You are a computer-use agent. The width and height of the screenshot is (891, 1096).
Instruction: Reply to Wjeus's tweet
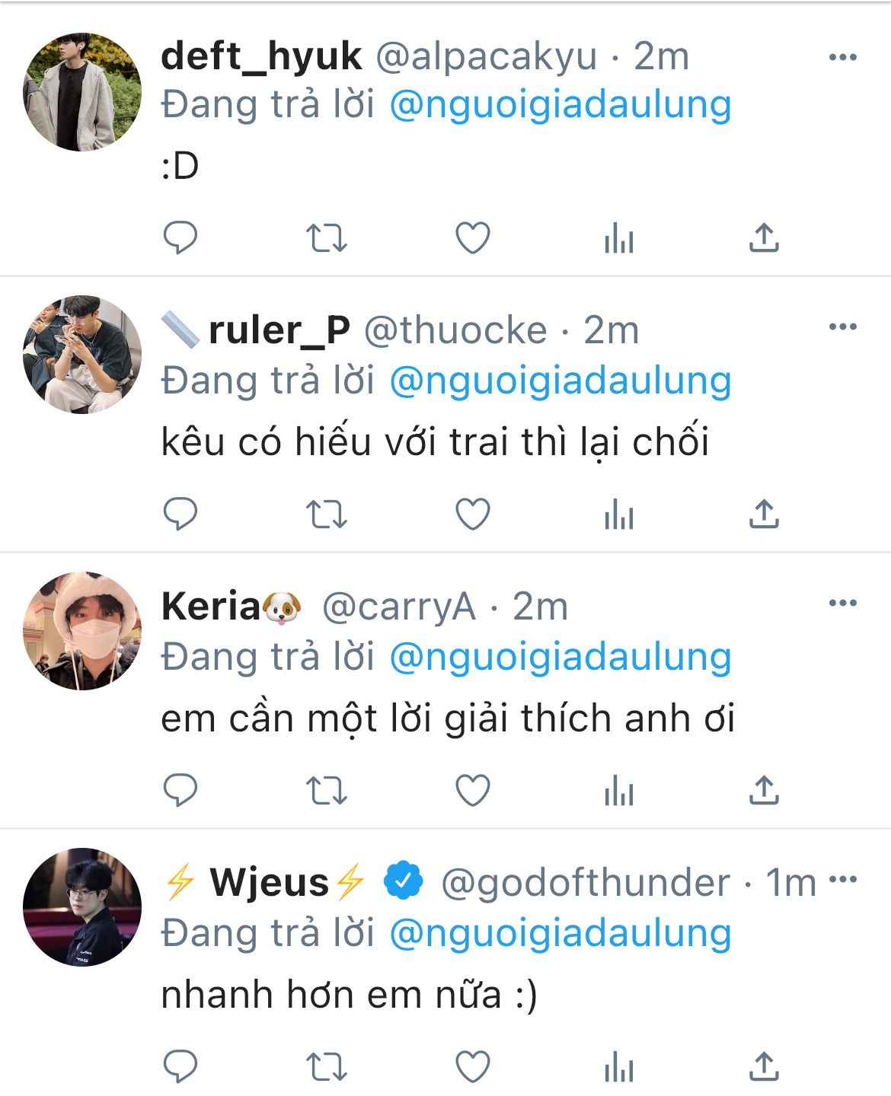(x=180, y=1067)
